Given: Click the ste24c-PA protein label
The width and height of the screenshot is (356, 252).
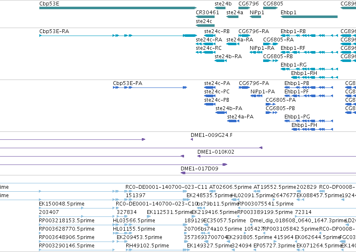Looking at the screenshot, I should click(217, 83).
